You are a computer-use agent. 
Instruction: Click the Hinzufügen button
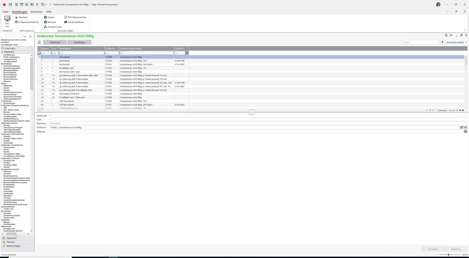tap(79, 42)
